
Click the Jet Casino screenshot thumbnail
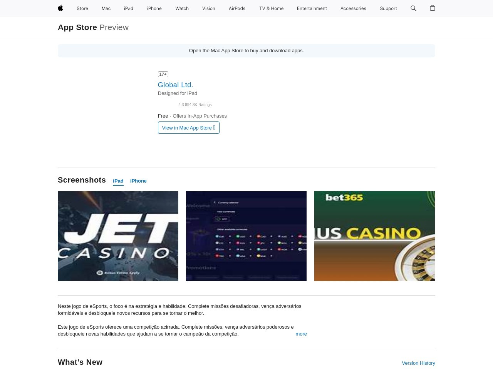118,236
